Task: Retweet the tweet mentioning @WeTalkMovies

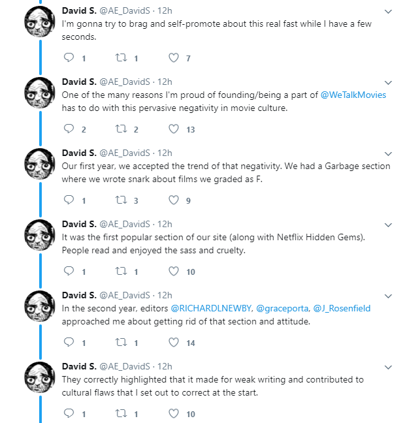Action: tap(121, 129)
